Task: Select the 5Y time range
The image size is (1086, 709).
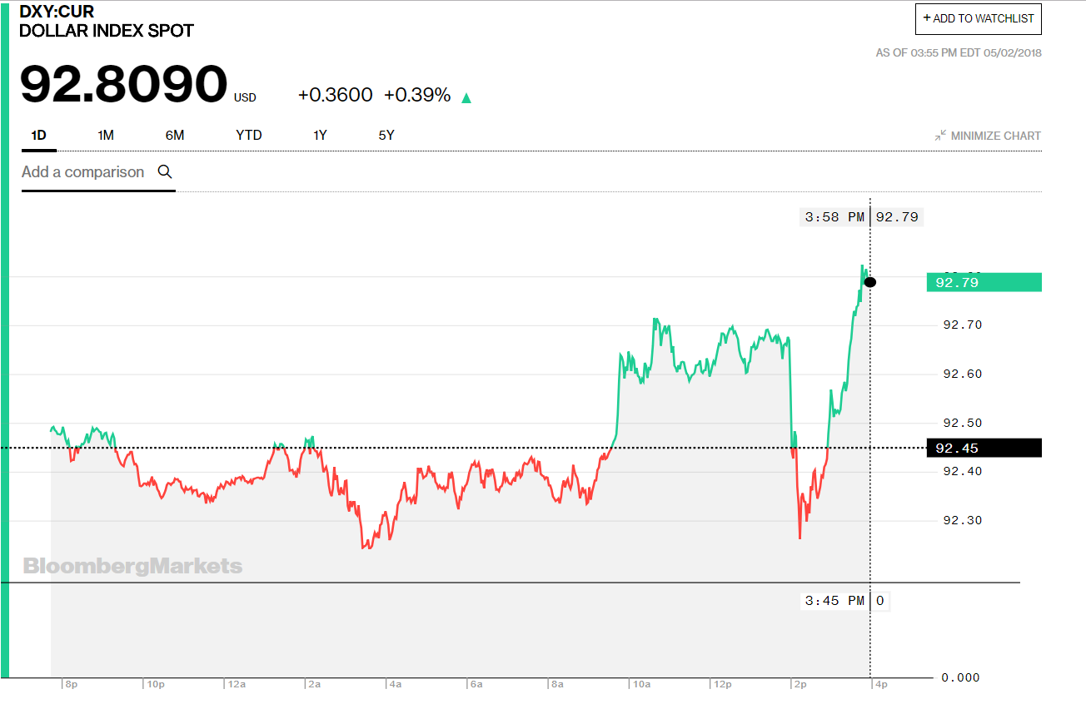Action: tap(386, 135)
